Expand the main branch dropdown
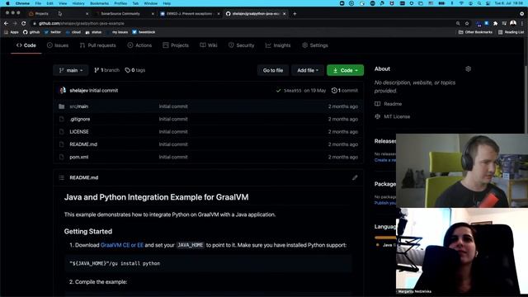Viewport: 528px width, 297px height. 71,70
